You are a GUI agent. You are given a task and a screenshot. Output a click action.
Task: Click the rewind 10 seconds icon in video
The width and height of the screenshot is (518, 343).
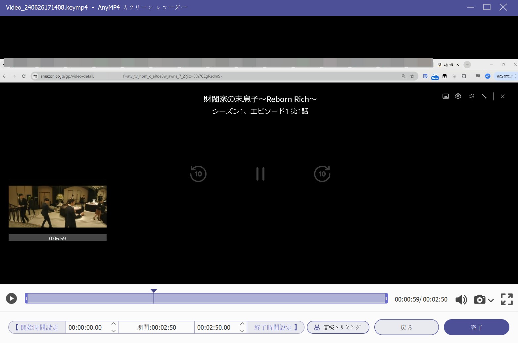click(198, 174)
